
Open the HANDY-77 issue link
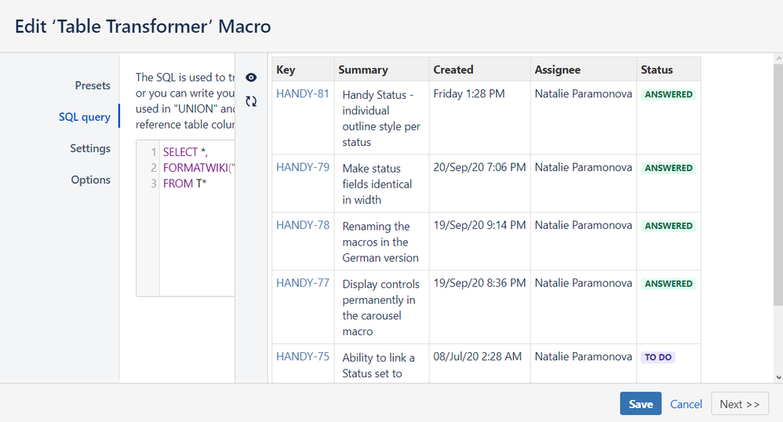[303, 283]
